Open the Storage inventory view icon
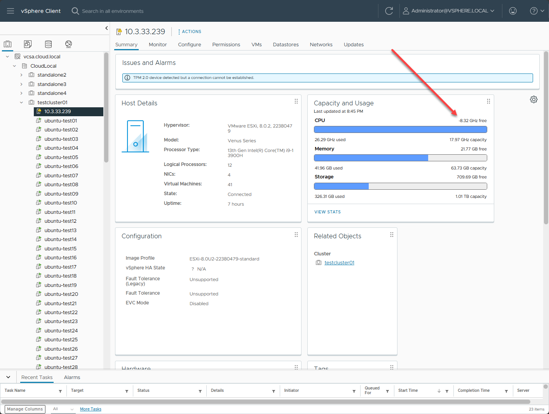 click(48, 44)
